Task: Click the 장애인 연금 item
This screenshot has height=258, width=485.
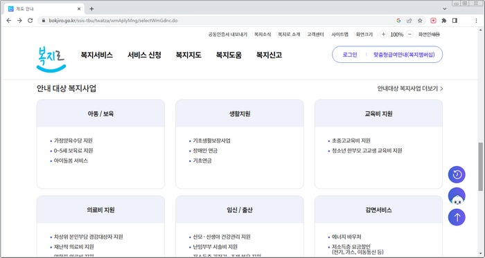Action: point(205,151)
